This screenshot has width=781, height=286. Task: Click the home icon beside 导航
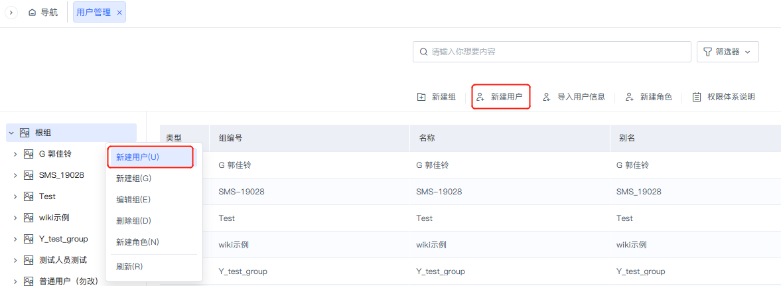click(33, 13)
